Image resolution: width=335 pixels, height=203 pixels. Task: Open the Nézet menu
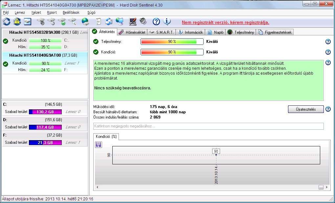coord(36,12)
